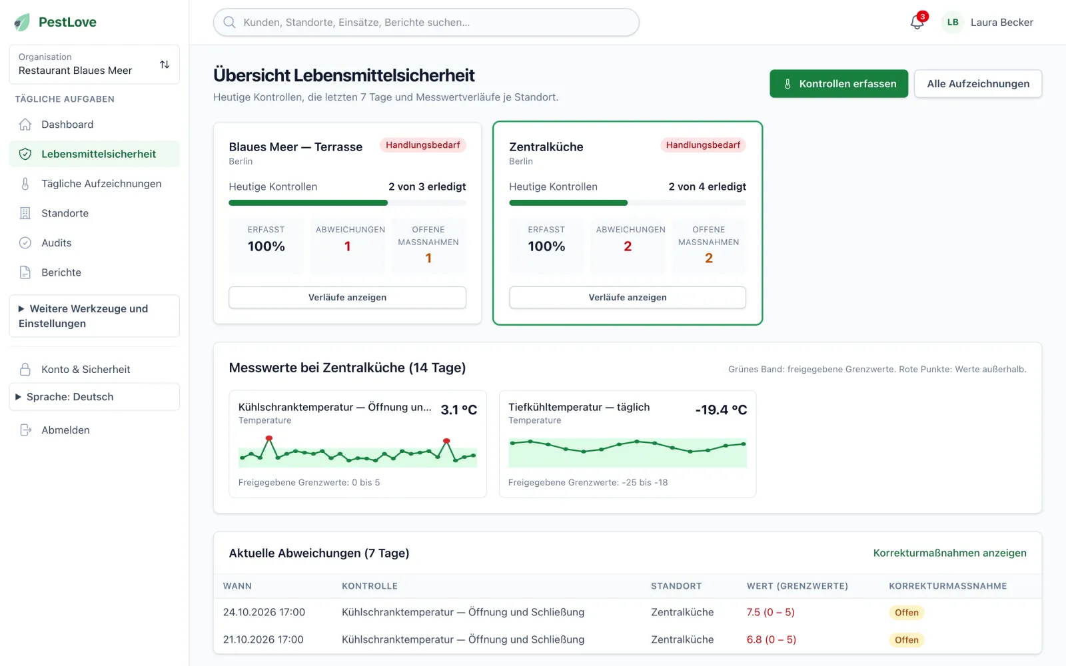
Task: Click the logout icon beside Abmelden
Action: pos(25,430)
